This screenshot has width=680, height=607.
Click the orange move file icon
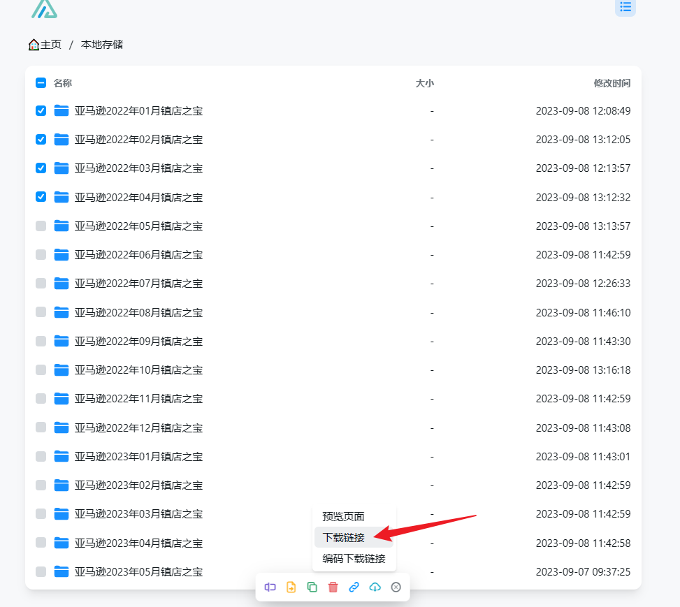coord(291,587)
